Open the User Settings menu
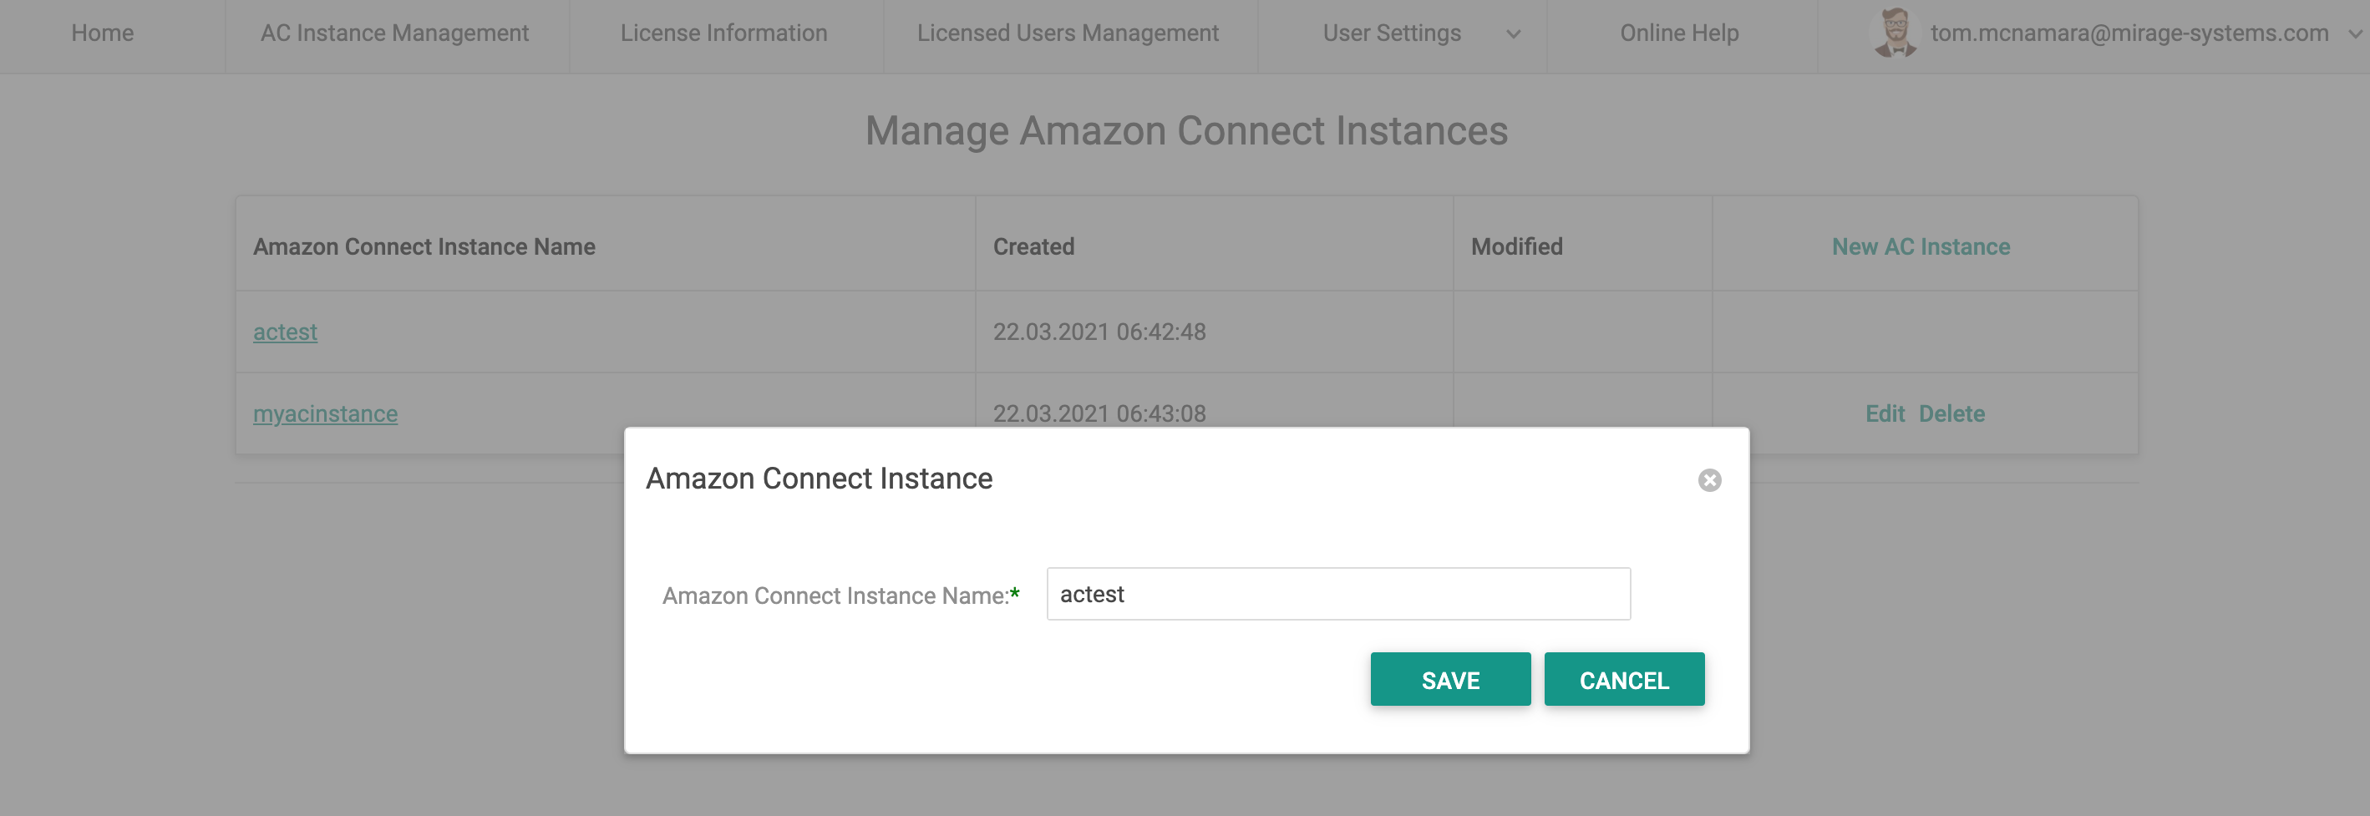This screenshot has width=2370, height=816. point(1392,33)
